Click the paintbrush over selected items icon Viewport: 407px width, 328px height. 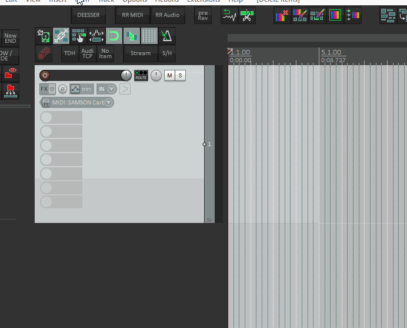click(x=317, y=15)
